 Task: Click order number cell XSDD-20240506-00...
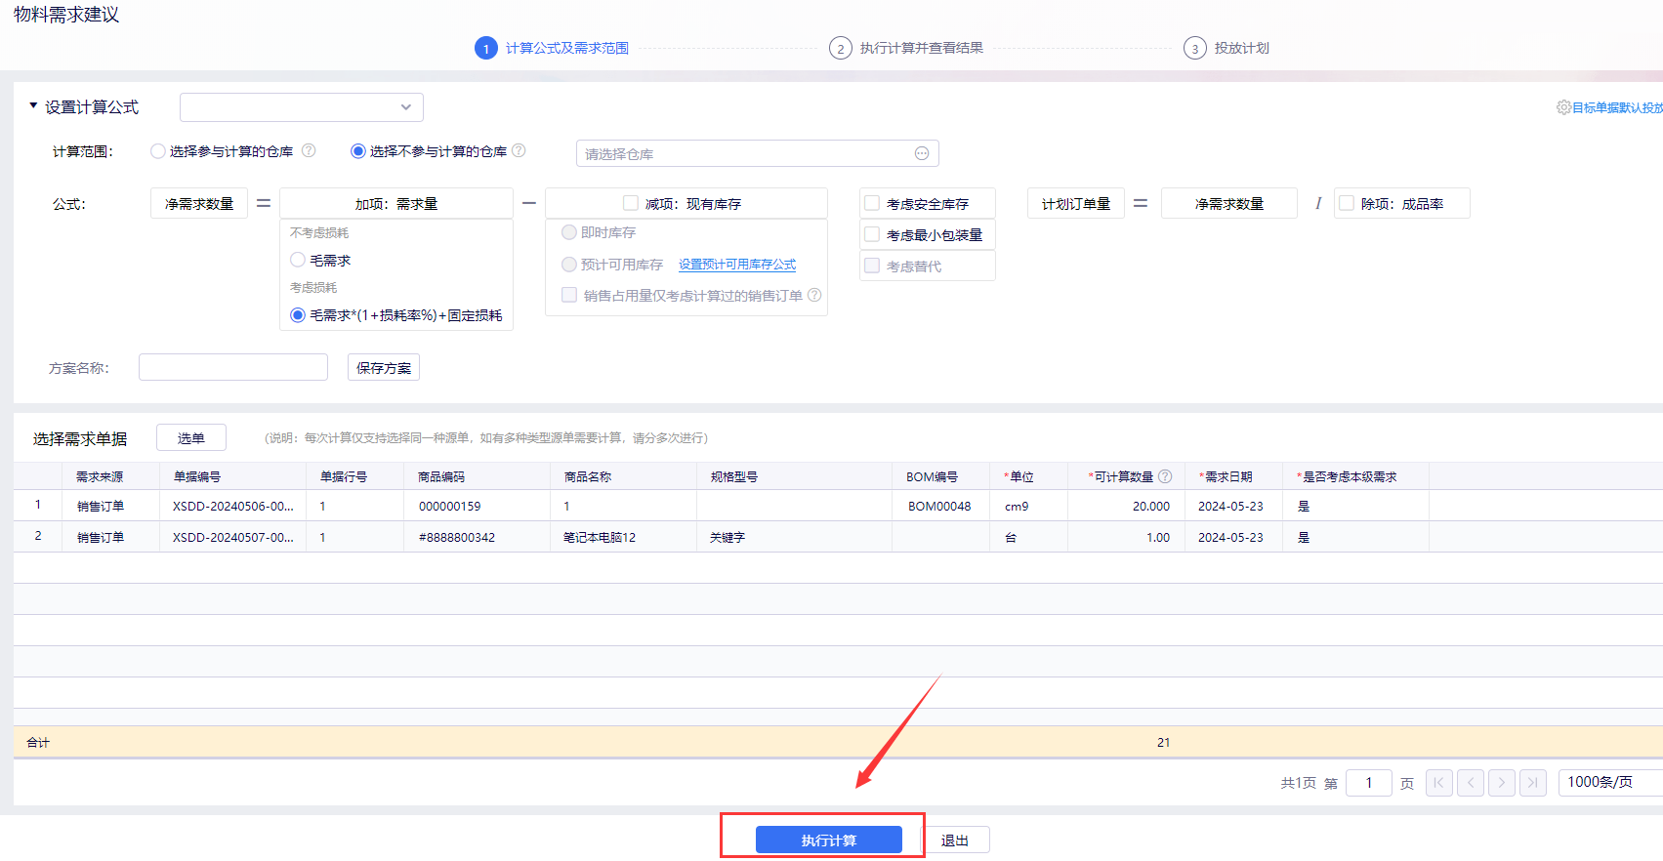tap(233, 506)
